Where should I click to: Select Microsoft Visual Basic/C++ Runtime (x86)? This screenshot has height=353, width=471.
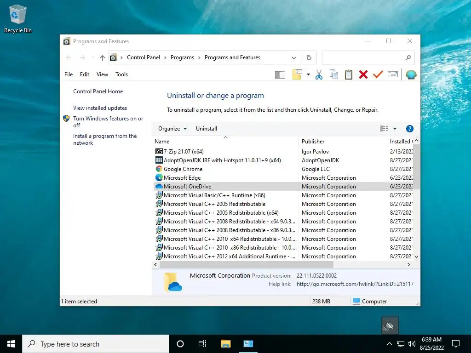tap(214, 195)
